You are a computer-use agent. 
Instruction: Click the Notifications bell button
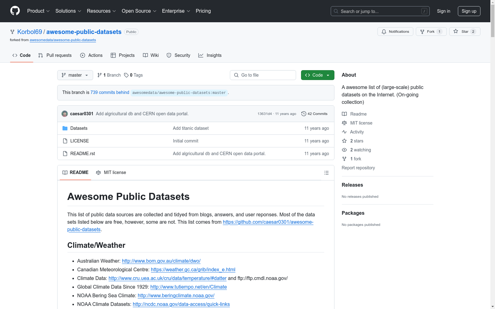coord(395,32)
